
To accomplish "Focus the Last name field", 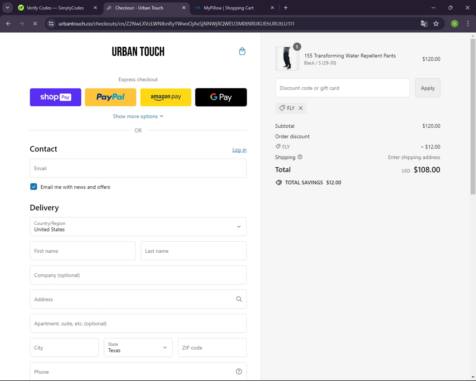I will 194,251.
